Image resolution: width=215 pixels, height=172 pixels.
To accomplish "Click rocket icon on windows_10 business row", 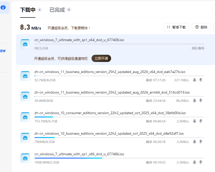I will point(194,142).
